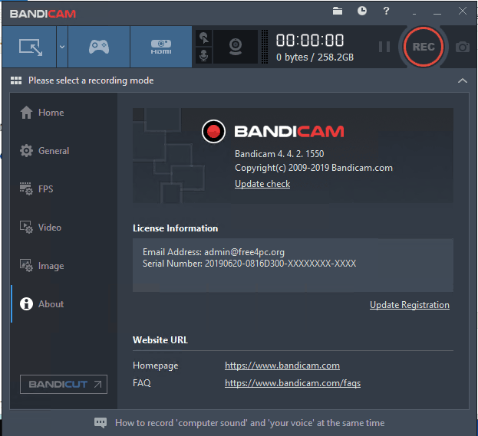Open the FPS settings tab

click(46, 189)
